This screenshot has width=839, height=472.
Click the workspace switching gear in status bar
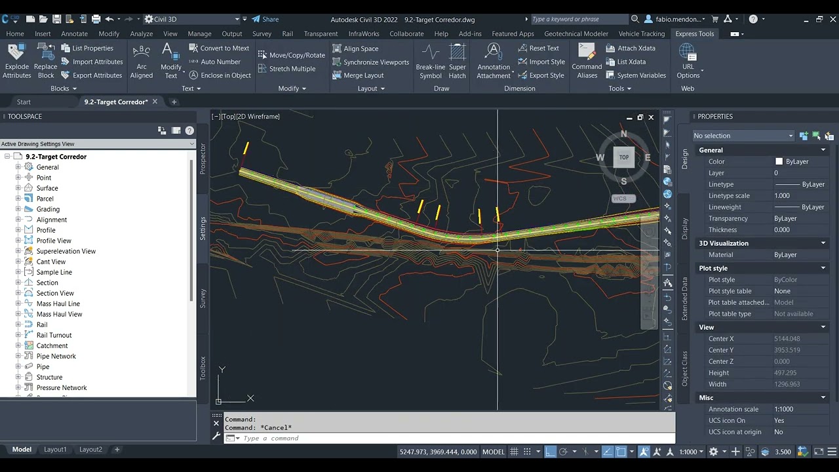(x=714, y=452)
